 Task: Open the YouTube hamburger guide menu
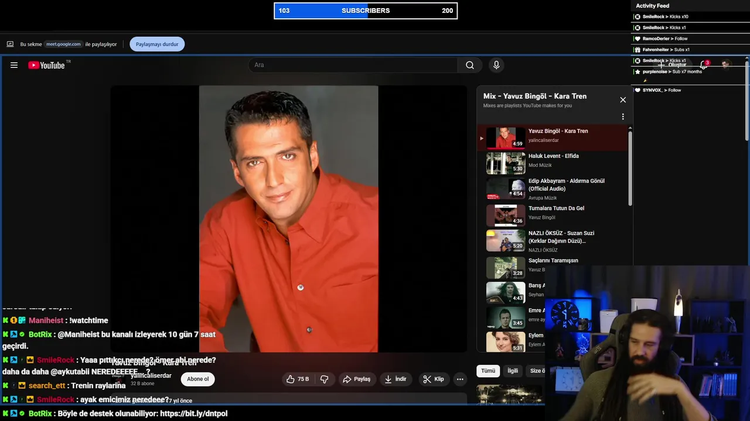(x=14, y=65)
